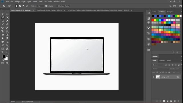
Task: Open the Brush Settings panel icon in dock
Action: [149, 28]
